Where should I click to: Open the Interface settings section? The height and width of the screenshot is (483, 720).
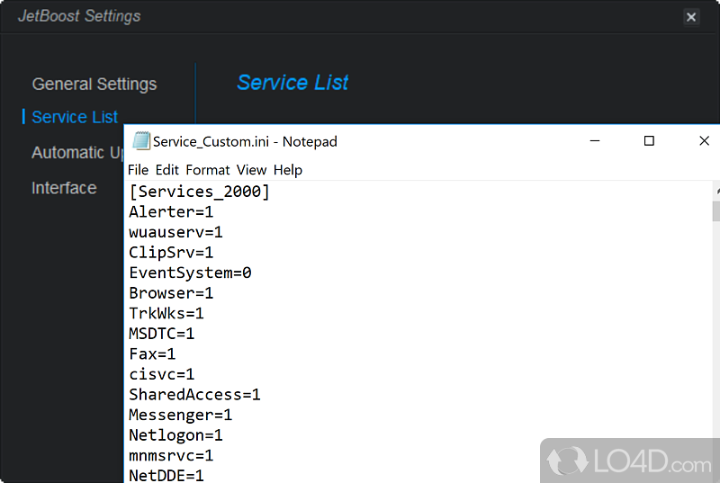(x=64, y=188)
